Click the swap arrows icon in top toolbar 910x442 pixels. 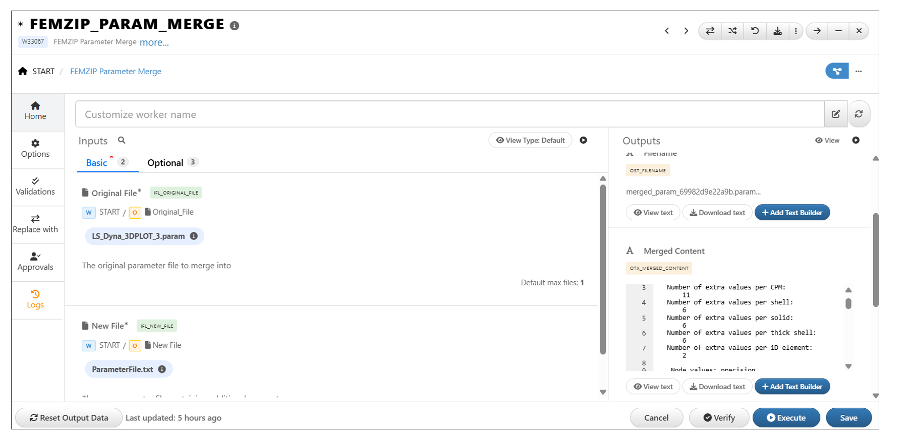[710, 31]
